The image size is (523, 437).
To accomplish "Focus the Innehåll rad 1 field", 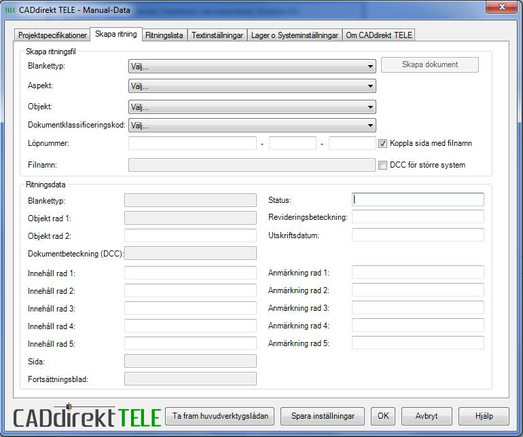I will click(x=190, y=273).
